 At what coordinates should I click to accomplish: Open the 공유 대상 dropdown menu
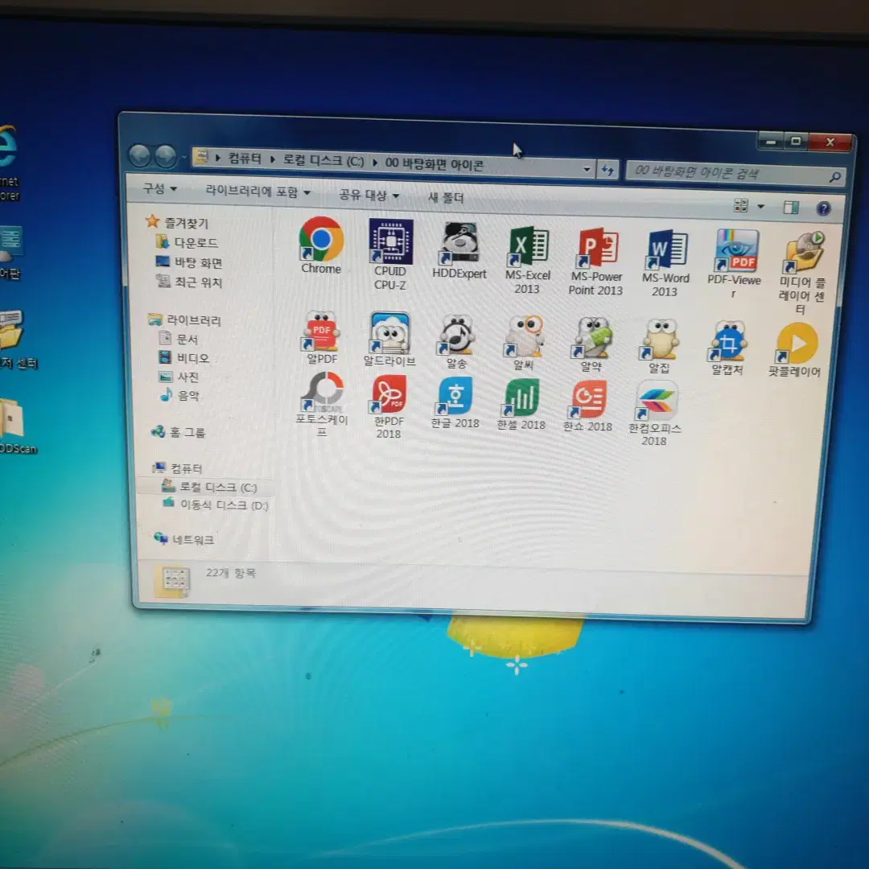click(x=369, y=195)
